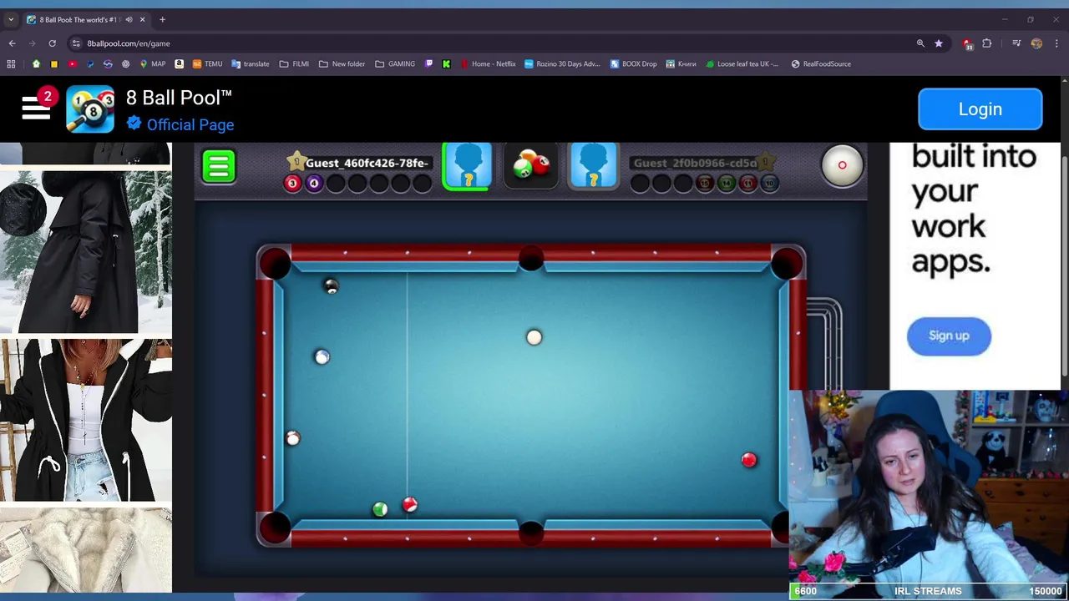The width and height of the screenshot is (1069, 601).
Task: Open the Home - Netflix bookmark
Action: [488, 63]
